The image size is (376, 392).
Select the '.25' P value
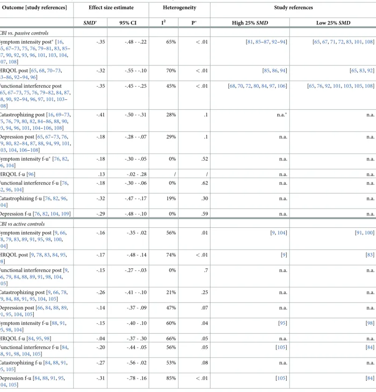205,292
